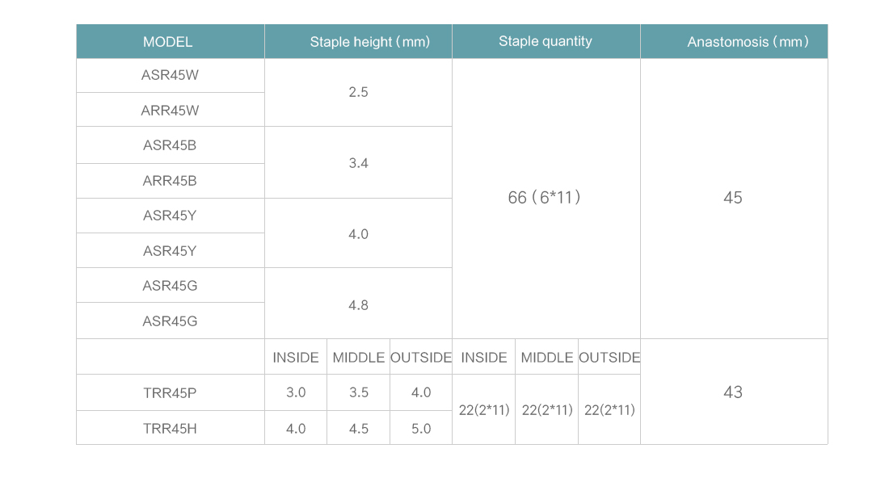The image size is (889, 482).
Task: Select the ARR45W model cell
Action: point(170,110)
